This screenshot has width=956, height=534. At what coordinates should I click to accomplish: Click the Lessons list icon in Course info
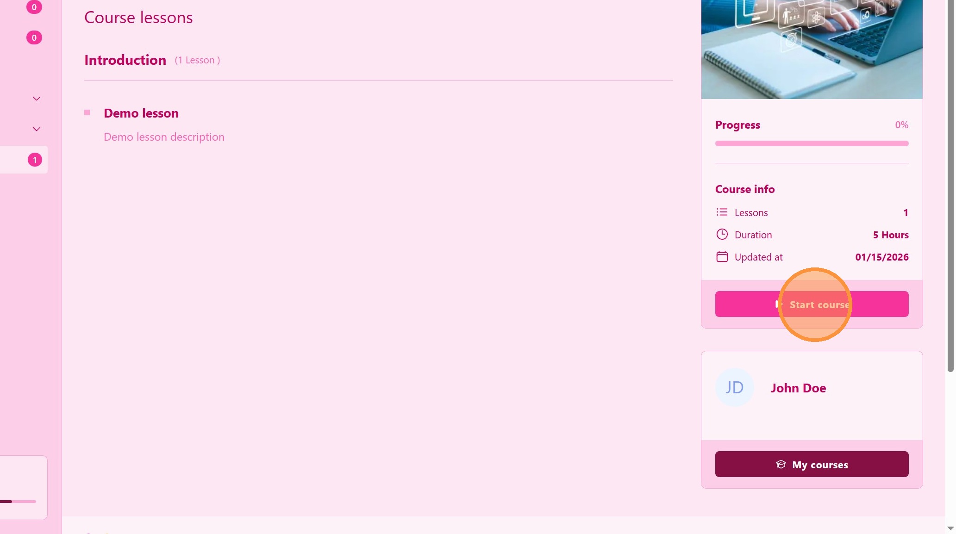(722, 212)
